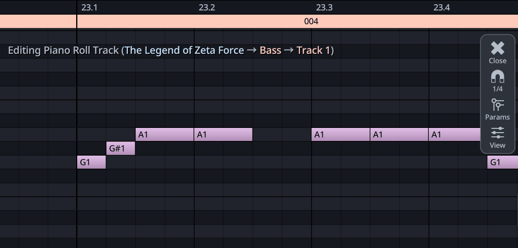
Task: Select the A1 note starting at 23.3
Action: tap(341, 135)
